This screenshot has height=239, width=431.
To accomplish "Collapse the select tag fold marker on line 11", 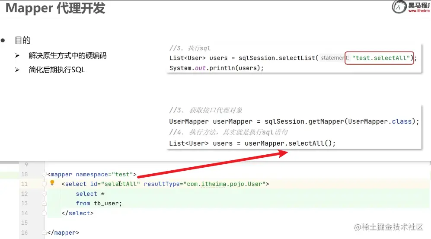I will coord(44,184).
